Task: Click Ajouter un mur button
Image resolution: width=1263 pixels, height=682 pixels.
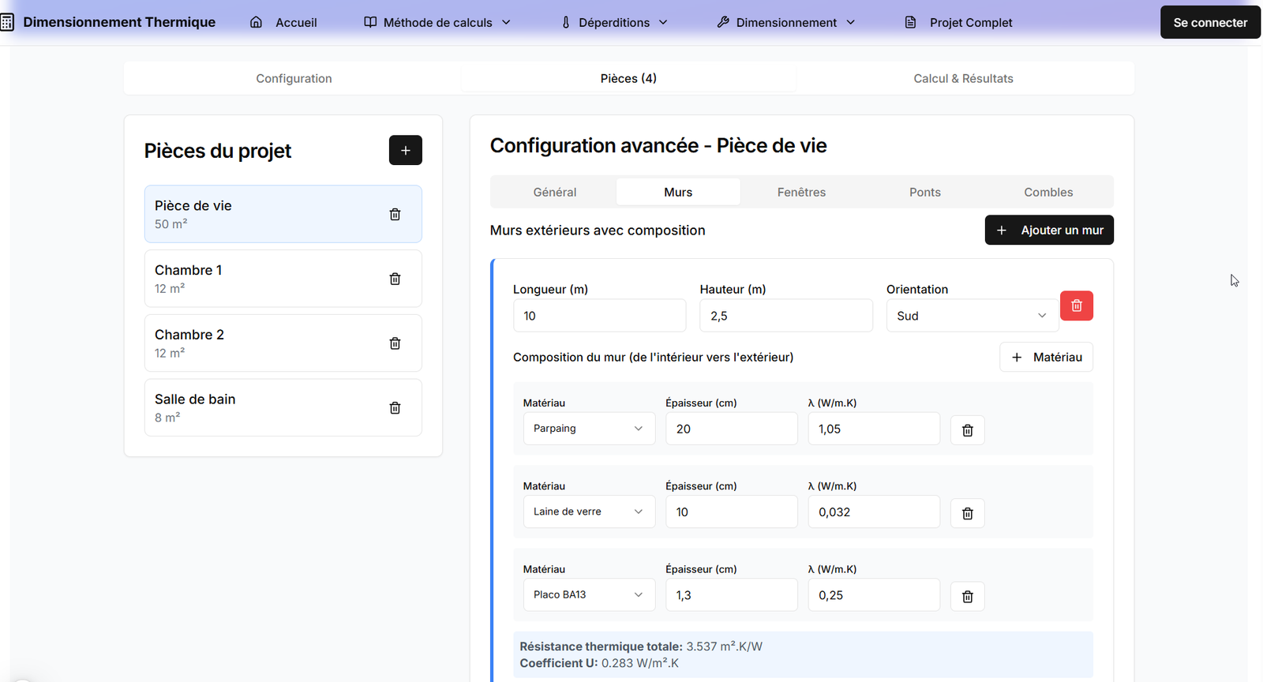Action: pyautogui.click(x=1049, y=230)
